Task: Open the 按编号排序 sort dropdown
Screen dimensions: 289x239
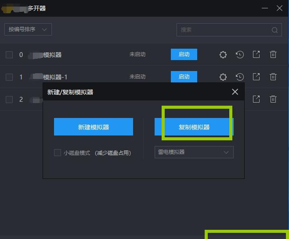Action: coord(28,29)
